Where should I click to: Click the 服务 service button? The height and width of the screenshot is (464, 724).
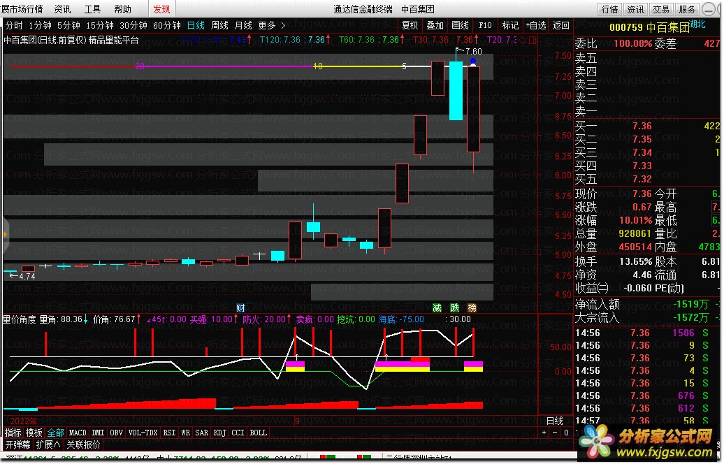coord(687,9)
